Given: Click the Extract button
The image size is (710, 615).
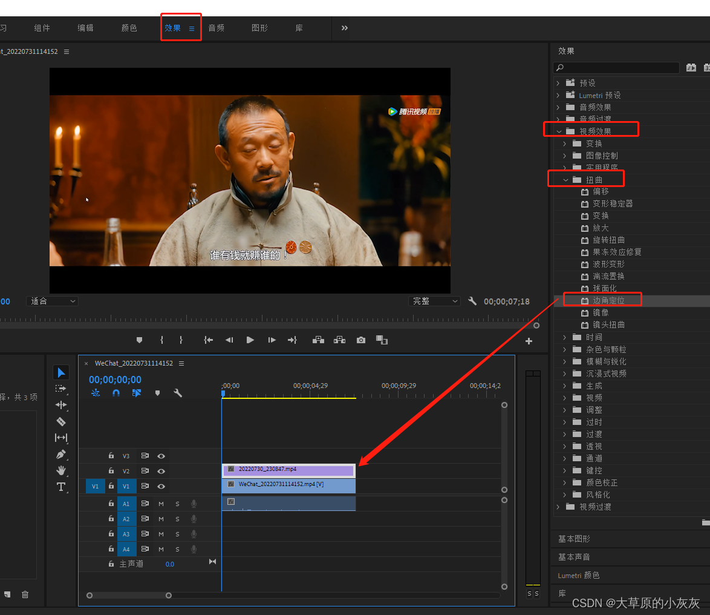Looking at the screenshot, I should (340, 340).
